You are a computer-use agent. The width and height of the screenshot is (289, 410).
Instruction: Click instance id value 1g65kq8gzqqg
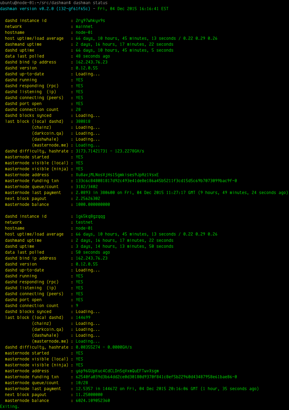[x=90, y=216]
